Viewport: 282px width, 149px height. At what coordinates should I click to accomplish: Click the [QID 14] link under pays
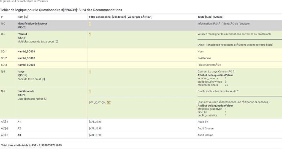click(x=22, y=75)
